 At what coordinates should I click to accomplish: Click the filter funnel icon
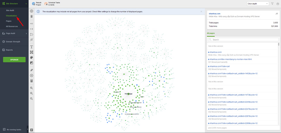click(x=273, y=4)
